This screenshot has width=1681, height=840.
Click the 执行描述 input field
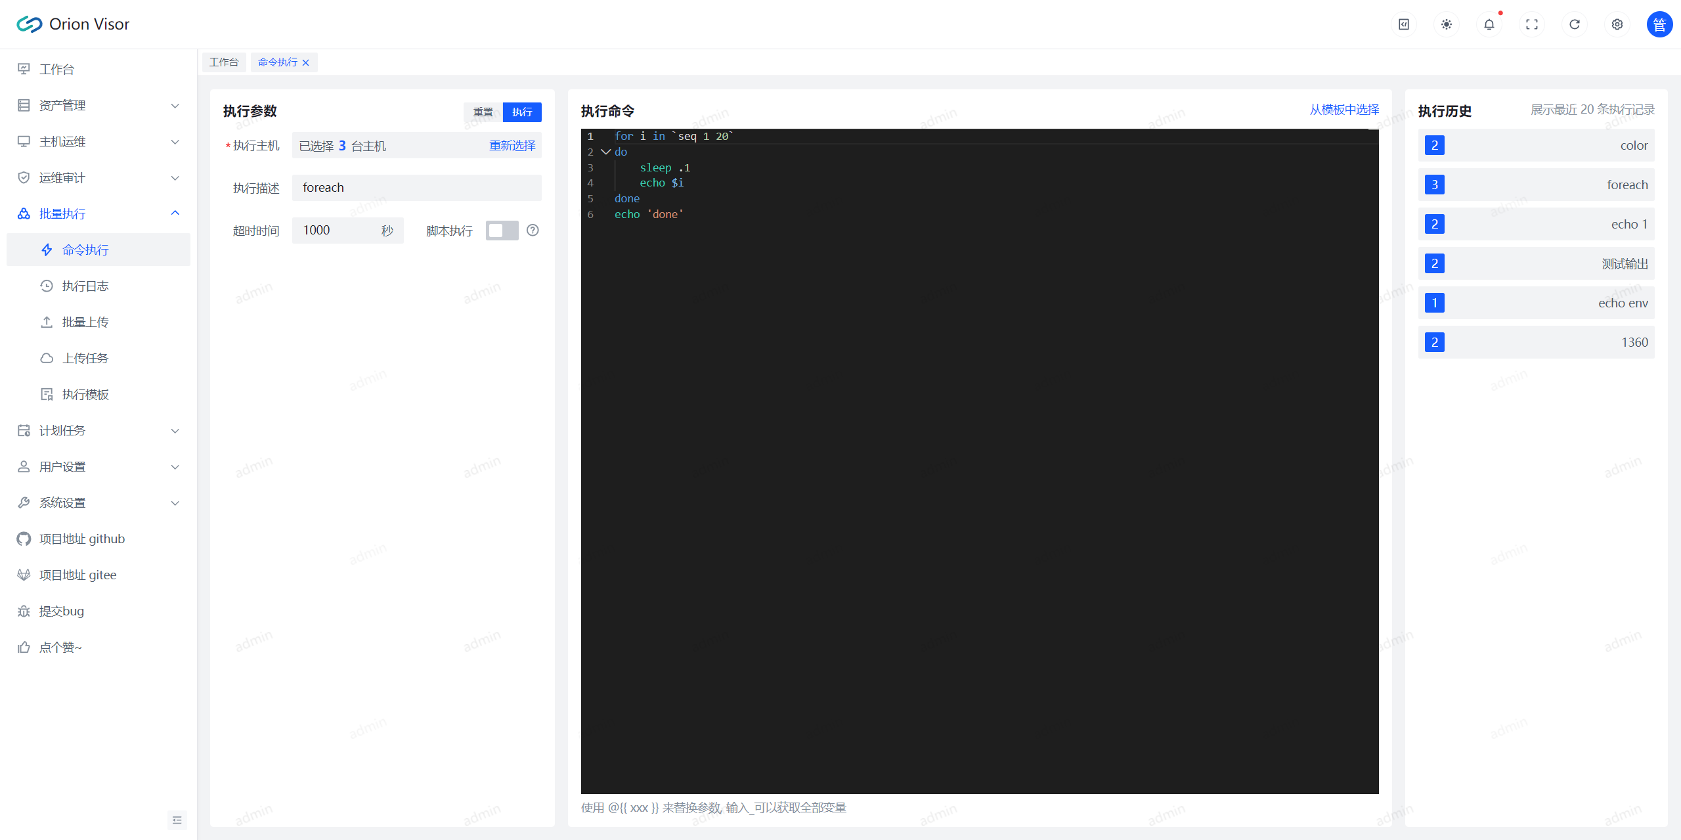pyautogui.click(x=416, y=188)
